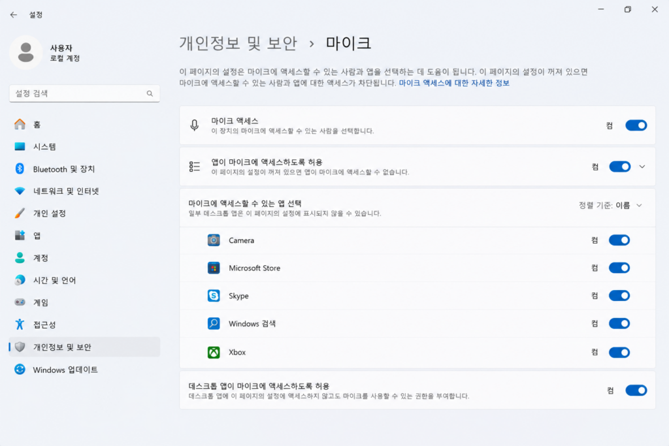Maximize the settings window

pos(628,9)
